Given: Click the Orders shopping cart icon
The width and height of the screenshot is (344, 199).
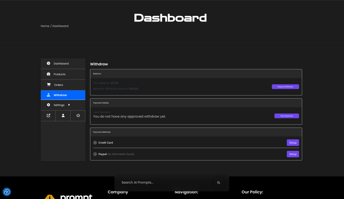Looking at the screenshot, I should (48, 85).
